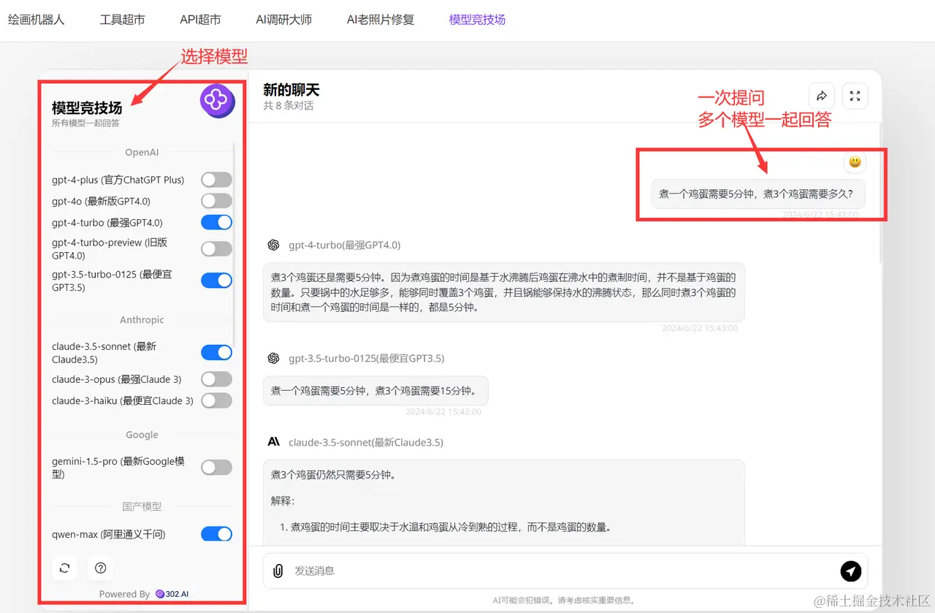Screen dimensions: 935x613
Task: Expand chat to fullscreen with the expand icon
Action: click(855, 96)
